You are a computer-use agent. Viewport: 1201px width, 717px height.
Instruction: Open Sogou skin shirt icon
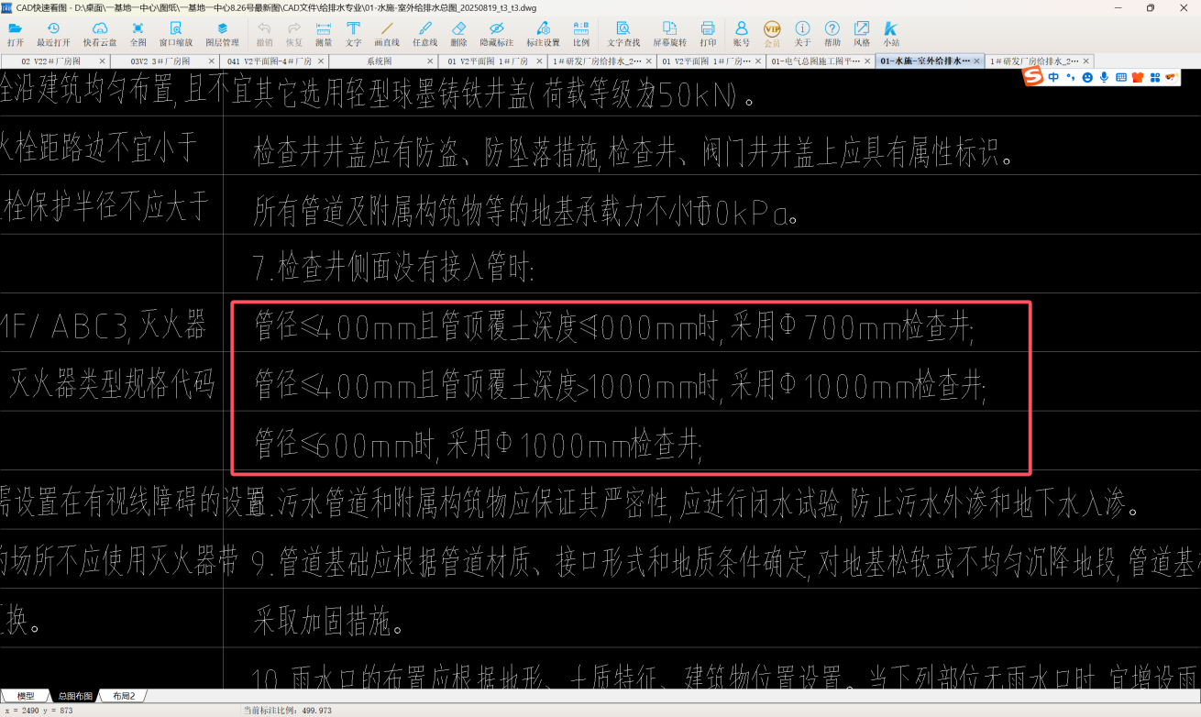tap(1138, 78)
